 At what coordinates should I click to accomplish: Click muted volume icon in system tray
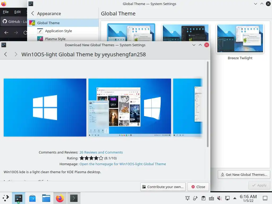pos(219,198)
